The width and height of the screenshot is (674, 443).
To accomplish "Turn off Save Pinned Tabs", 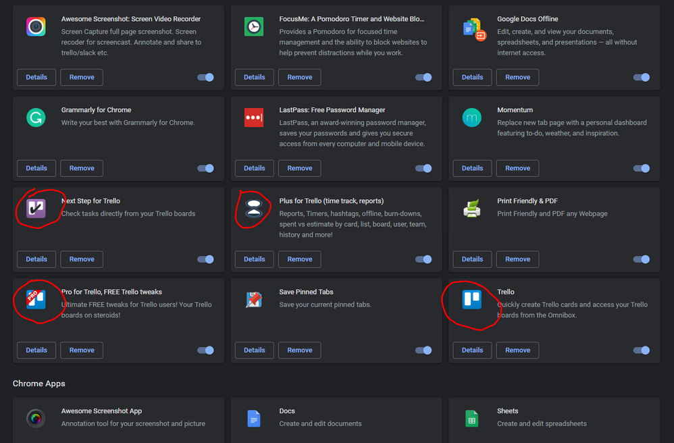I will [x=423, y=350].
